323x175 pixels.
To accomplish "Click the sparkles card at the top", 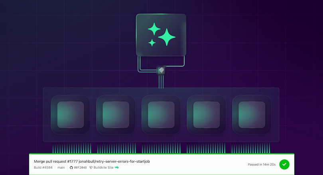I will tap(161, 35).
